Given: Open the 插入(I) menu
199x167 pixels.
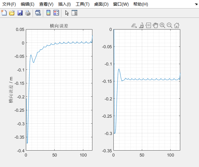Looking at the screenshot, I should 64,4.
